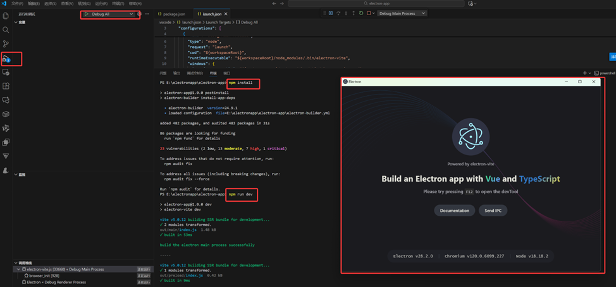Collapse the electron-vite.js [33660] call stack node
616x287 pixels.
pyautogui.click(x=19, y=269)
